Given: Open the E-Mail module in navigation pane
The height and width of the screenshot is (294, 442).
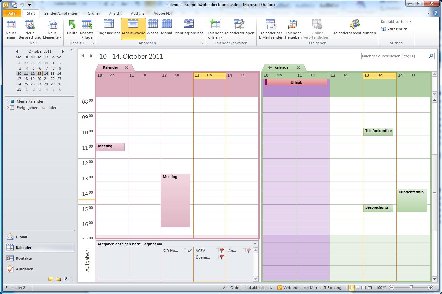Looking at the screenshot, I should click(x=39, y=237).
